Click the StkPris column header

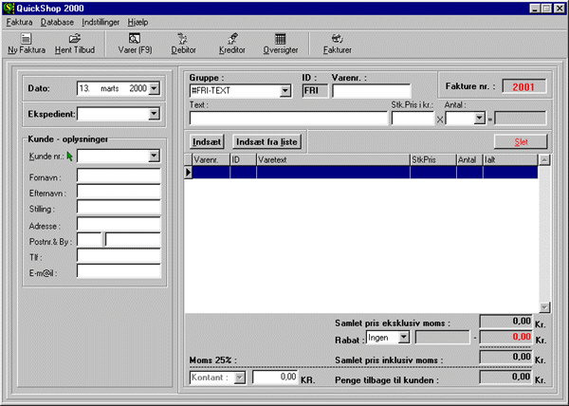tap(433, 160)
